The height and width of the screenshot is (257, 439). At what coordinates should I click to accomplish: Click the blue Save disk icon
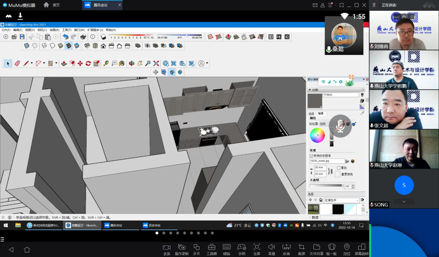point(22,37)
